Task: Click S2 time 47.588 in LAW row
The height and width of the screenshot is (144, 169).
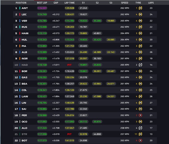Action: pos(97,96)
